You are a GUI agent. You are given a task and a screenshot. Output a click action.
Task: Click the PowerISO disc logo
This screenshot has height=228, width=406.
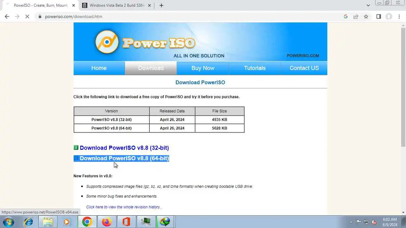tap(107, 42)
